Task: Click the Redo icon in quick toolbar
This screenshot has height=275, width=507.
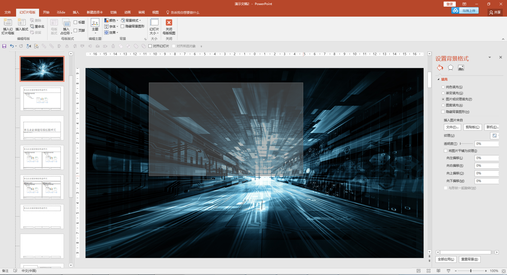Action: pyautogui.click(x=21, y=46)
